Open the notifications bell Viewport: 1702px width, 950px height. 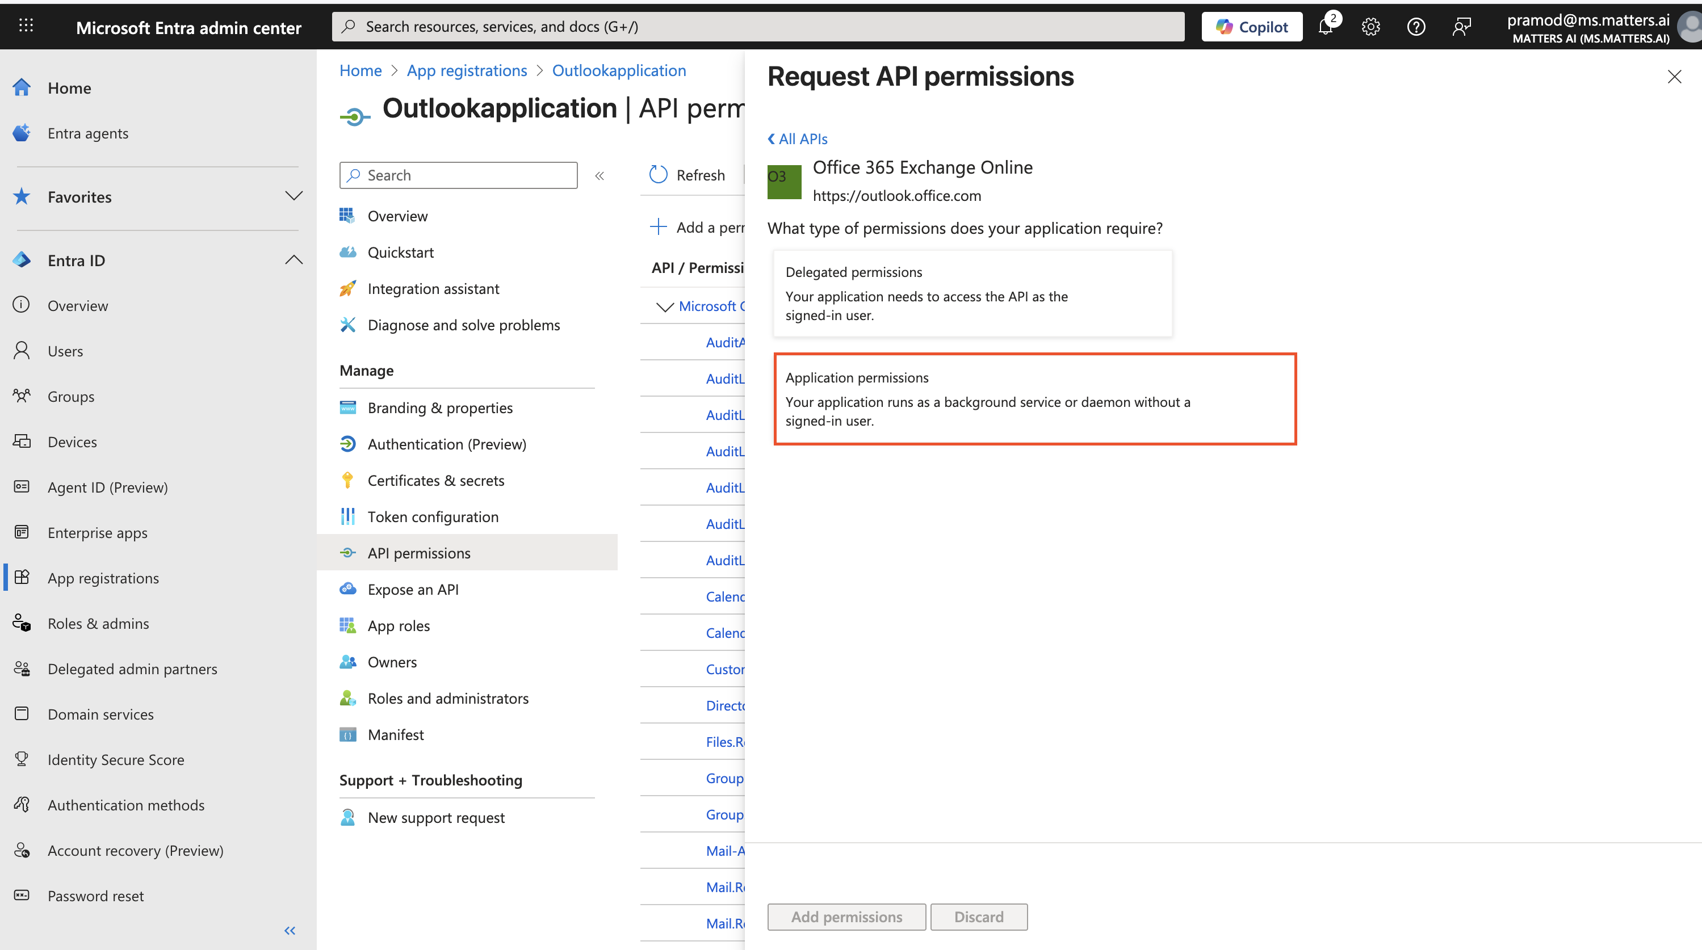[1326, 27]
